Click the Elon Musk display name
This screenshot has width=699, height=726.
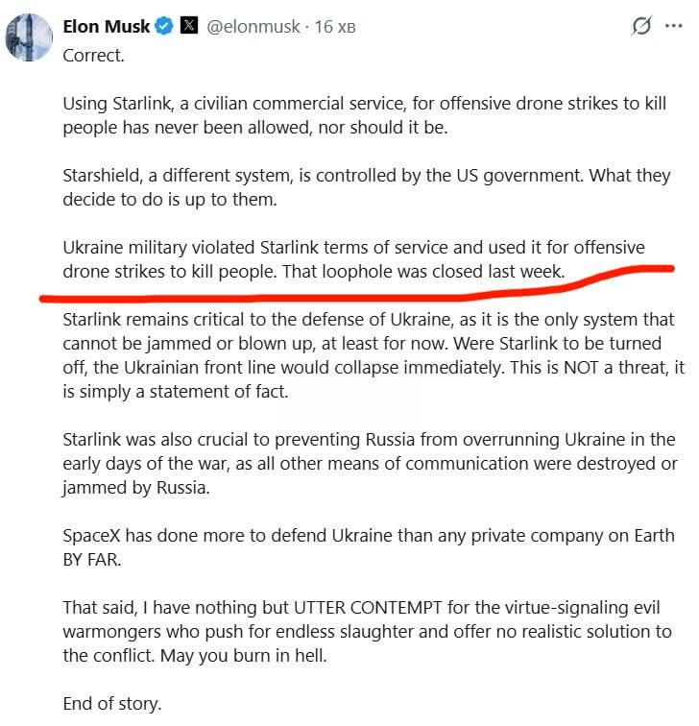coord(106,26)
